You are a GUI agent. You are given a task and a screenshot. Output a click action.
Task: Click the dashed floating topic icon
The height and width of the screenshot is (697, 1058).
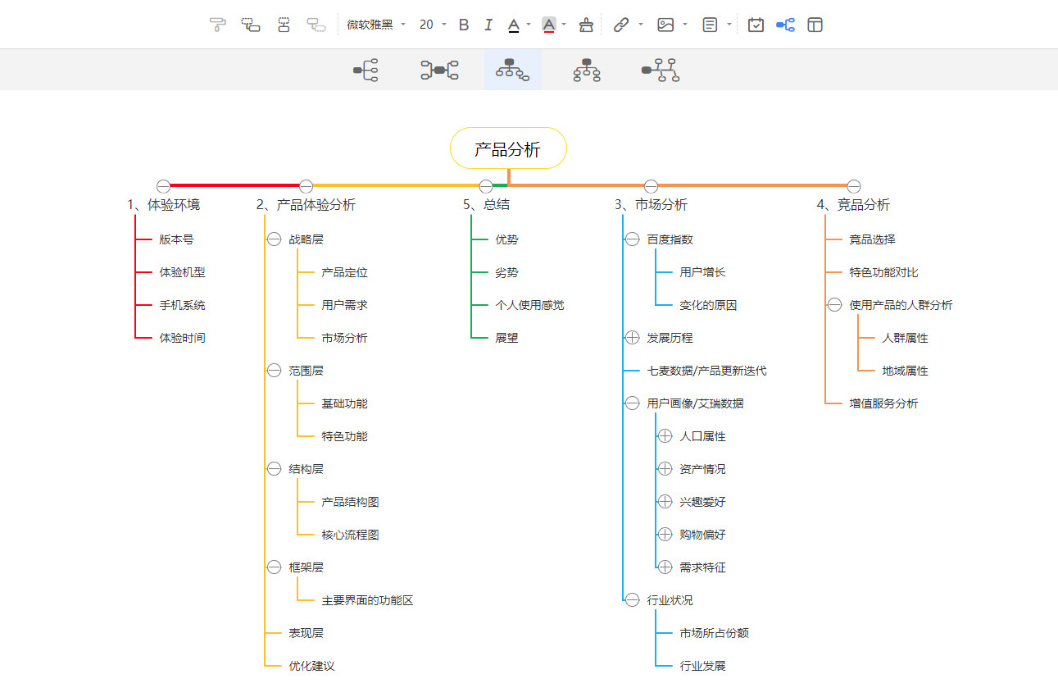[x=316, y=25]
